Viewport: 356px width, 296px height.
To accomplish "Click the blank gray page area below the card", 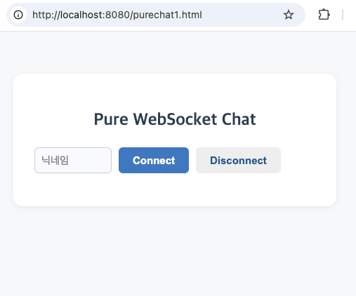I will 178,251.
